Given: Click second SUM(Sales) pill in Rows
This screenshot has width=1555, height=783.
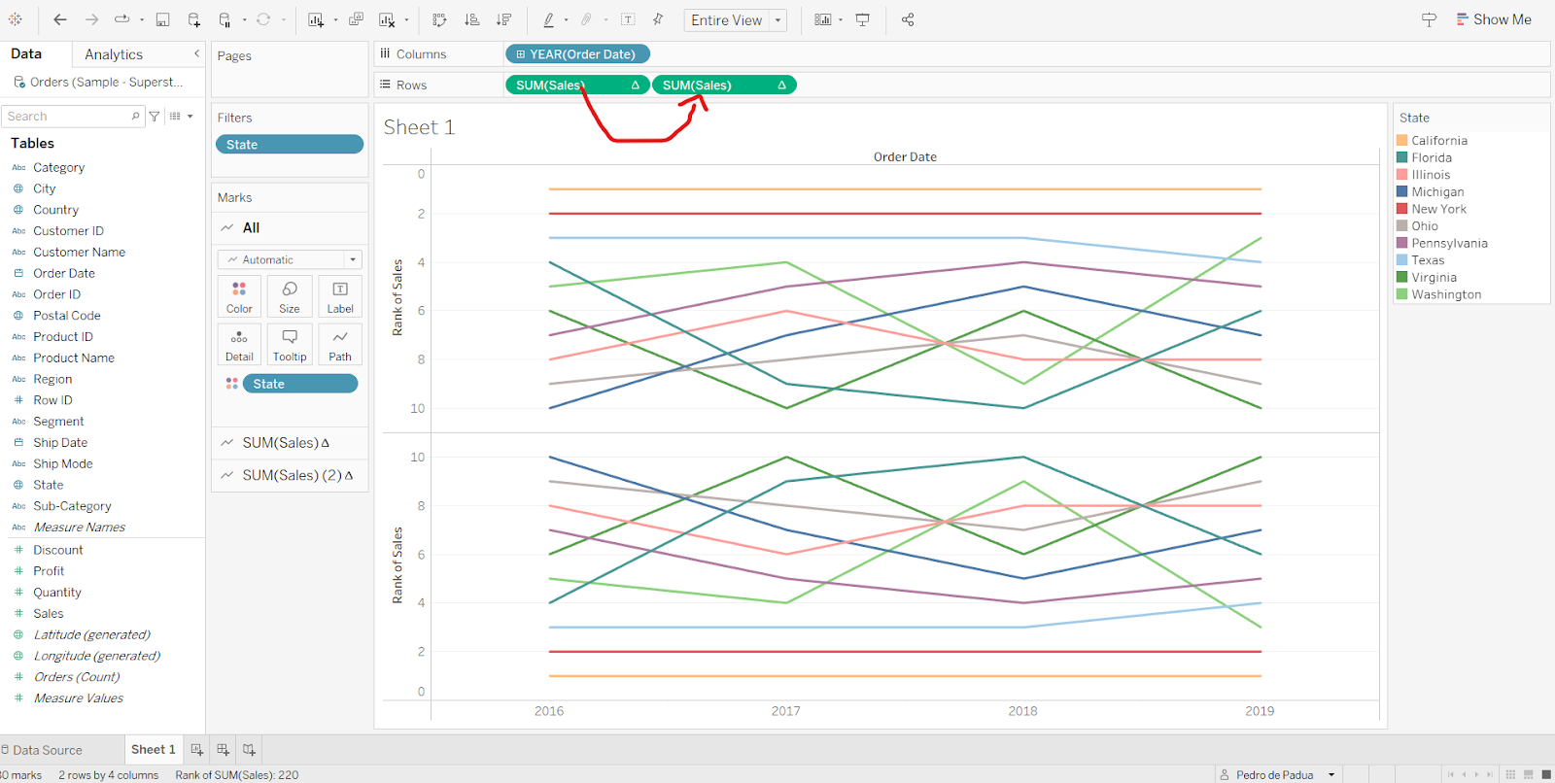Looking at the screenshot, I should [724, 85].
